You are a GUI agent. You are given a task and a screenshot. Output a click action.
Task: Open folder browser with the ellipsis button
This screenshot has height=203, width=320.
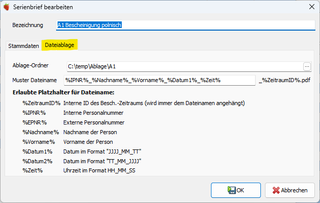(x=307, y=67)
